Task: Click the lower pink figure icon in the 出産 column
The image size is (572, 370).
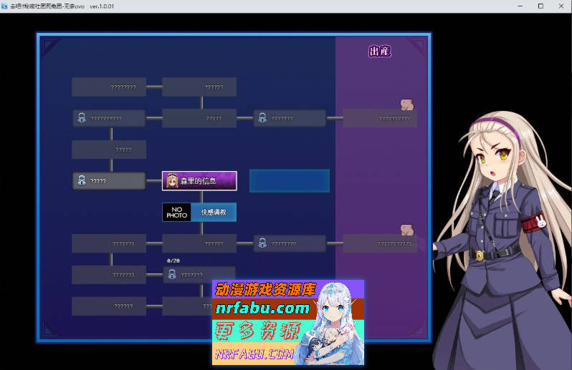Action: coord(406,230)
